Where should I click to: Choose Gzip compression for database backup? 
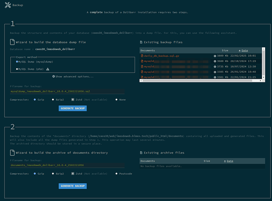pos(35,100)
